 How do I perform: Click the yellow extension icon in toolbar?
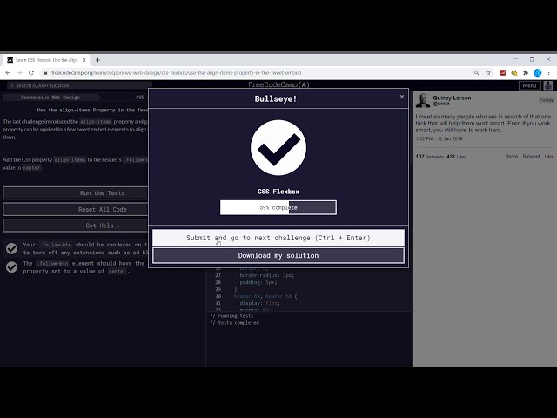tap(514, 73)
